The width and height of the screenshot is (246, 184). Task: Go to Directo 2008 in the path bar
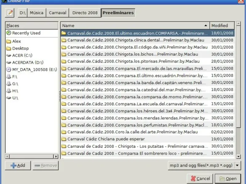(85, 13)
